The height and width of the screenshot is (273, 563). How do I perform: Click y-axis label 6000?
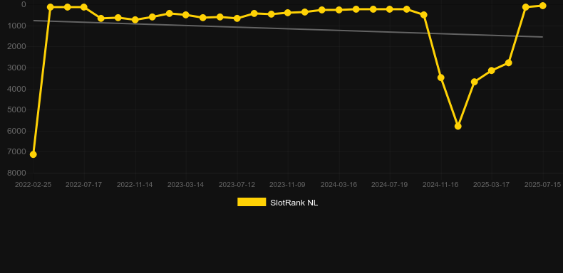pos(16,131)
